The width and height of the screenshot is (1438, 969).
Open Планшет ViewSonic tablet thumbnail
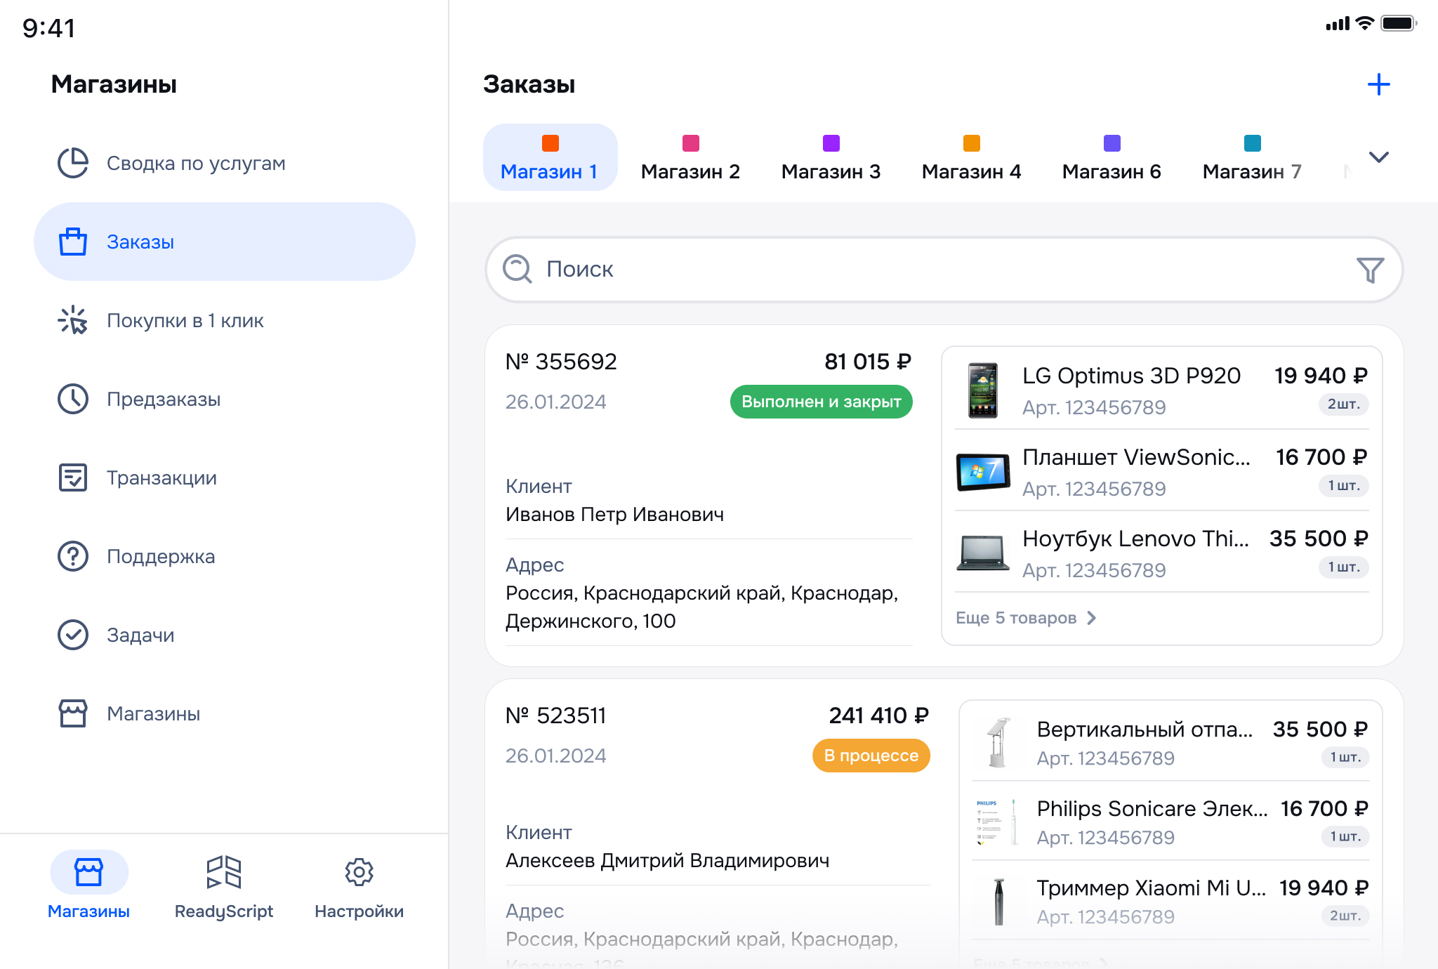pos(983,472)
